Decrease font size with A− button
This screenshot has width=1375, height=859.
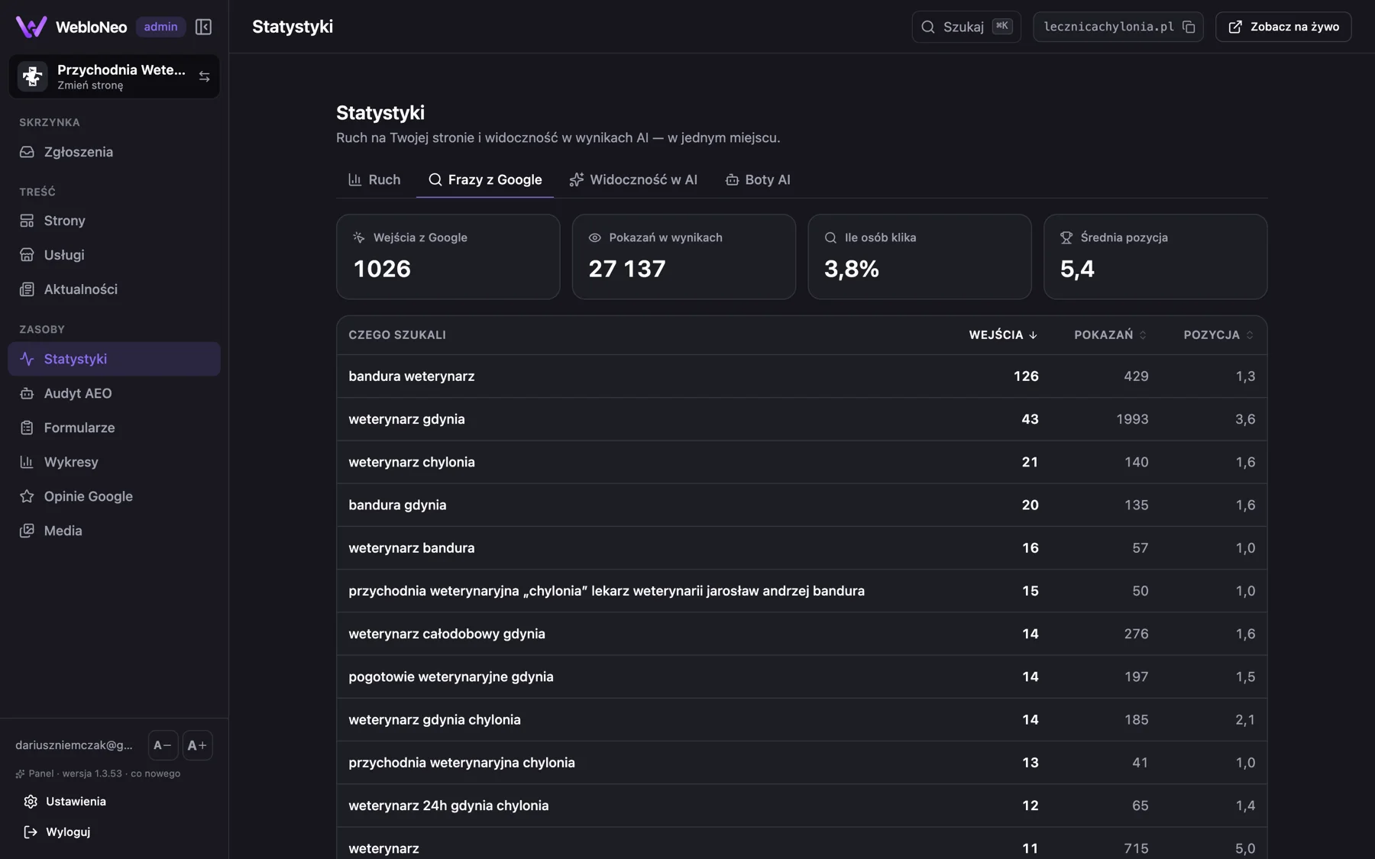pos(163,745)
